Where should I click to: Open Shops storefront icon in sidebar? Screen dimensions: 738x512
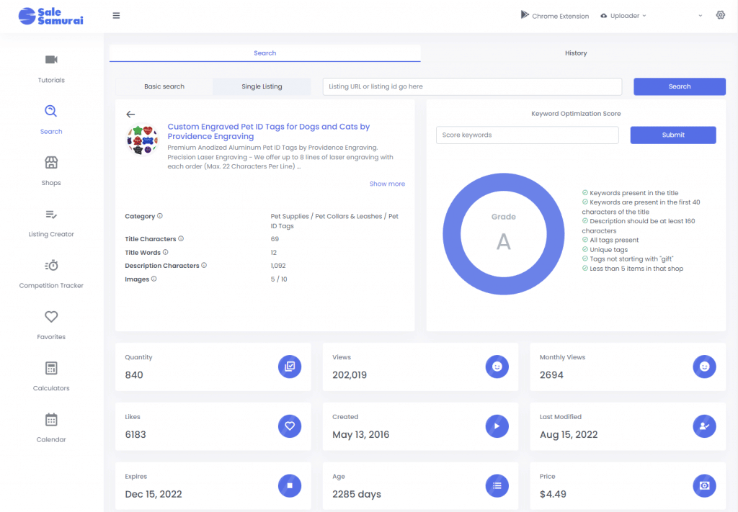[51, 163]
